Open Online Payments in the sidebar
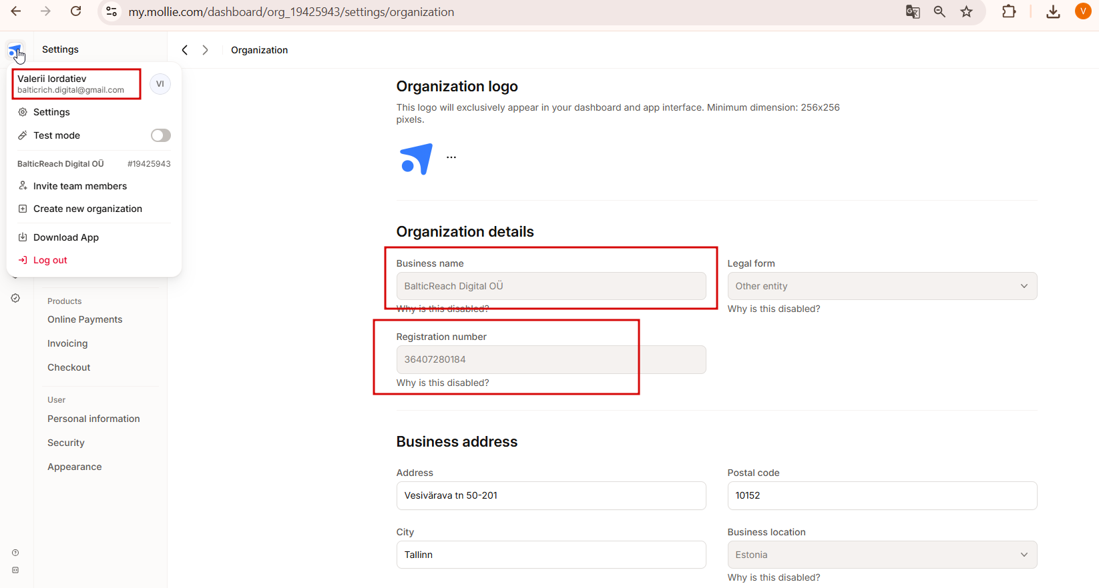 coord(85,319)
